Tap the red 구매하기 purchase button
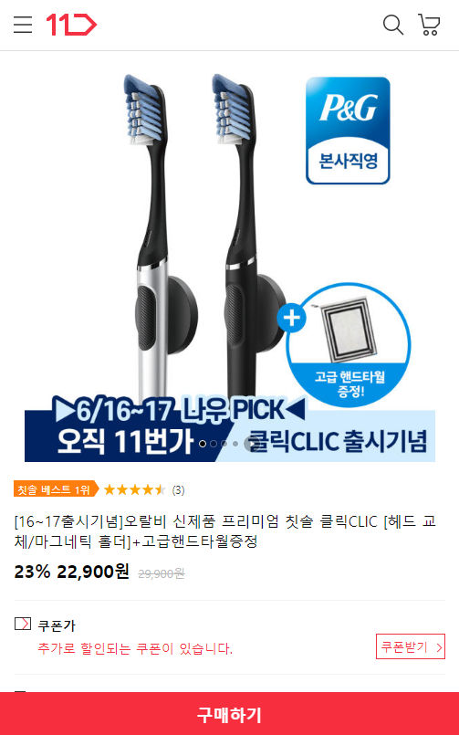 pyautogui.click(x=230, y=714)
